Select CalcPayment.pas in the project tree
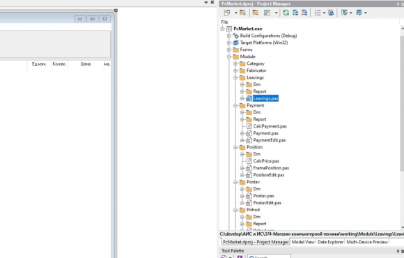The width and height of the screenshot is (404, 258). (x=270, y=126)
